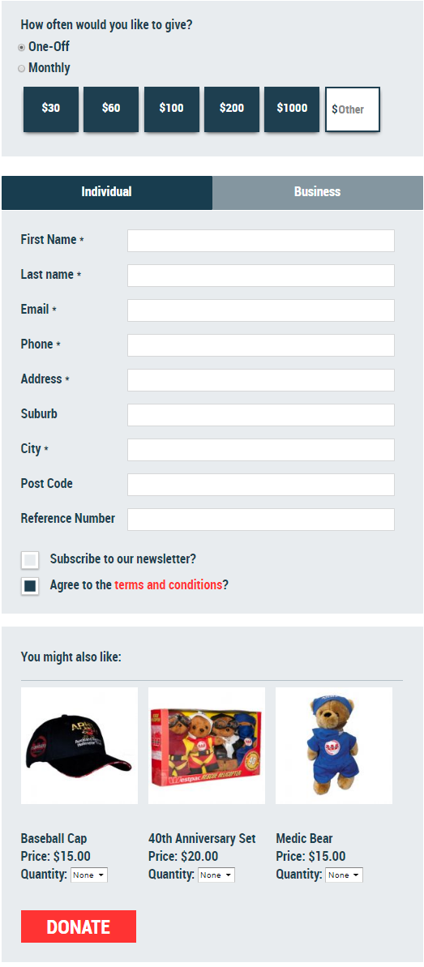Click the First Name input field
Screen dimensions: 424x967
coord(260,241)
